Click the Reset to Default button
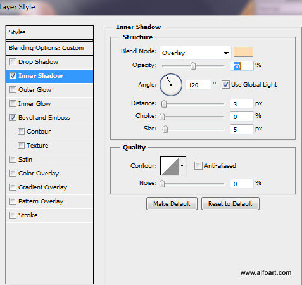Image resolution: width=302 pixels, height=285 pixels. 230,204
